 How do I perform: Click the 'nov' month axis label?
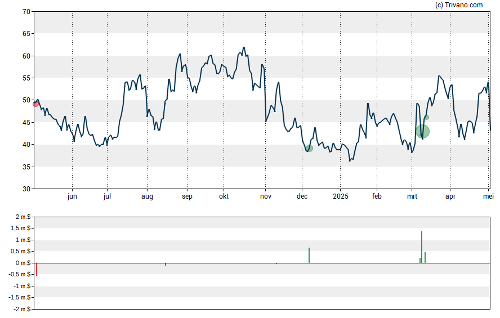point(266,196)
